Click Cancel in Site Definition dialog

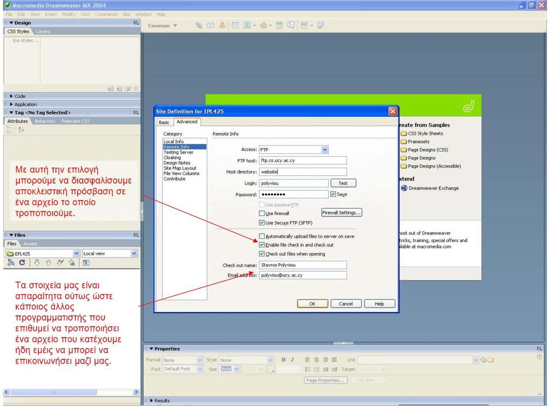tap(345, 303)
